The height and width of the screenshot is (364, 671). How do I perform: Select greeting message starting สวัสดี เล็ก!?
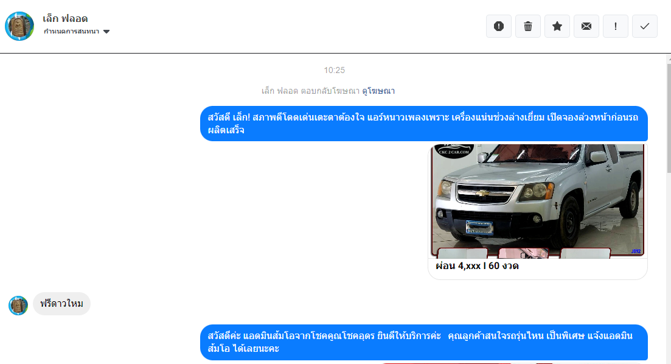click(x=423, y=124)
